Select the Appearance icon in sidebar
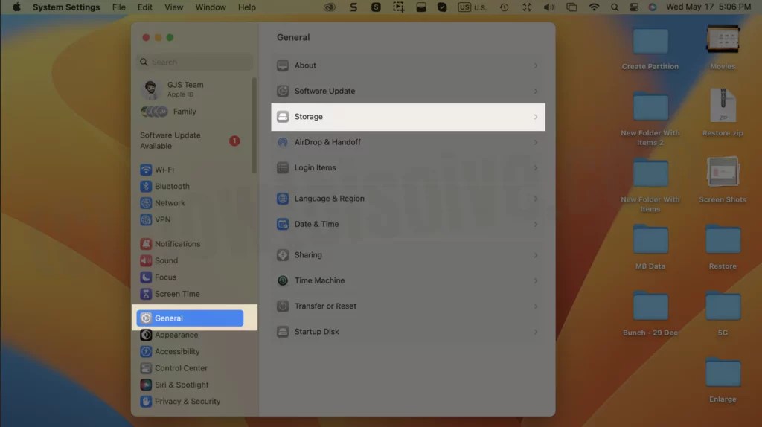Viewport: 762px width, 427px height. (146, 335)
